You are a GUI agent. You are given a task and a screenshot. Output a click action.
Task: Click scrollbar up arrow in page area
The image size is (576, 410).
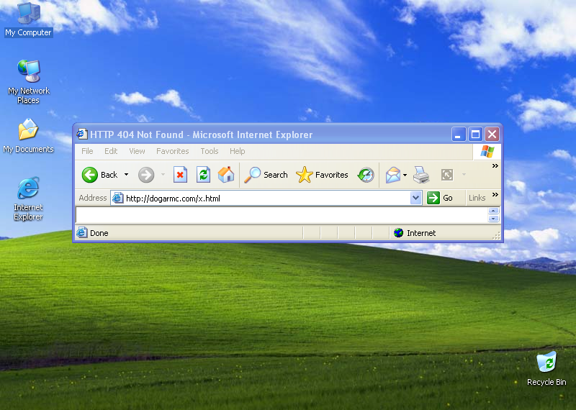click(x=493, y=211)
